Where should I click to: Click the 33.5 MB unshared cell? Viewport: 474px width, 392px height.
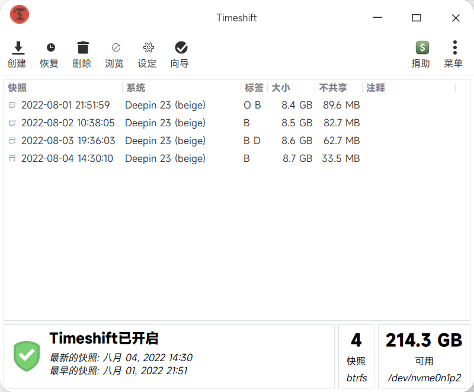(x=341, y=158)
